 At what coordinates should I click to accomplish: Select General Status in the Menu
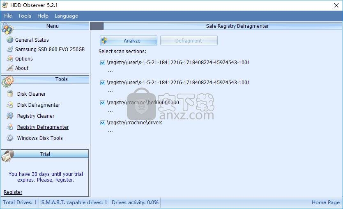(32, 40)
